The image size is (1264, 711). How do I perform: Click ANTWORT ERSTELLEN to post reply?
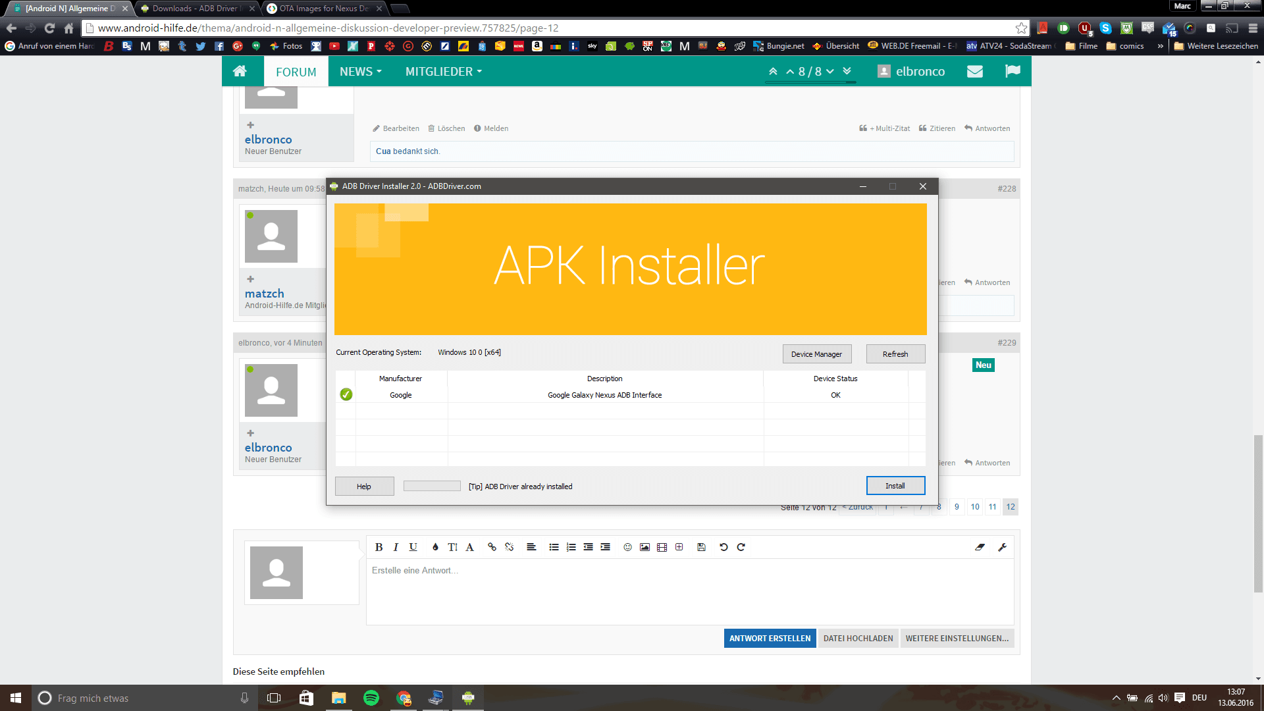pyautogui.click(x=770, y=639)
